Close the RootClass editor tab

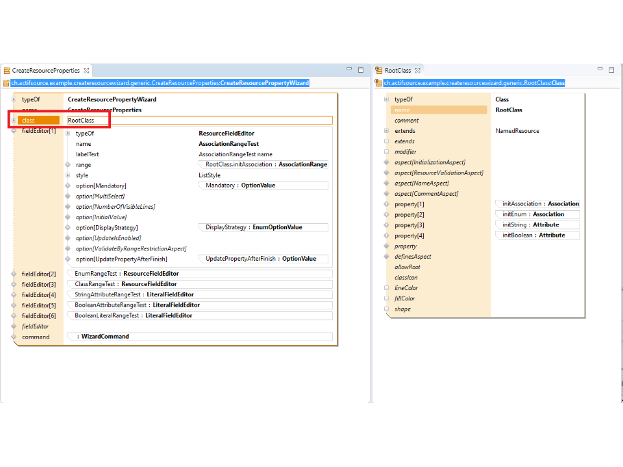[x=418, y=71]
